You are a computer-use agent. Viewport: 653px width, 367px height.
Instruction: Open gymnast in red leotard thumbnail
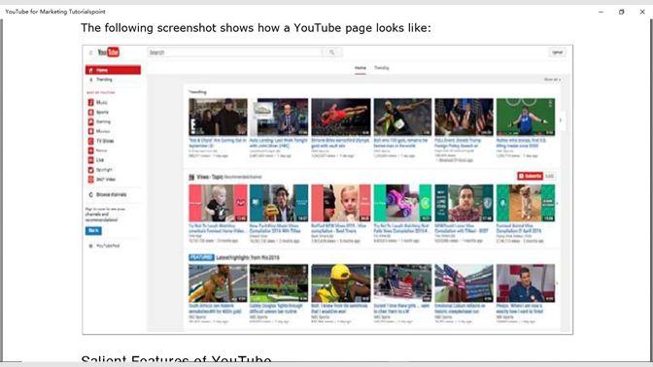point(341,117)
